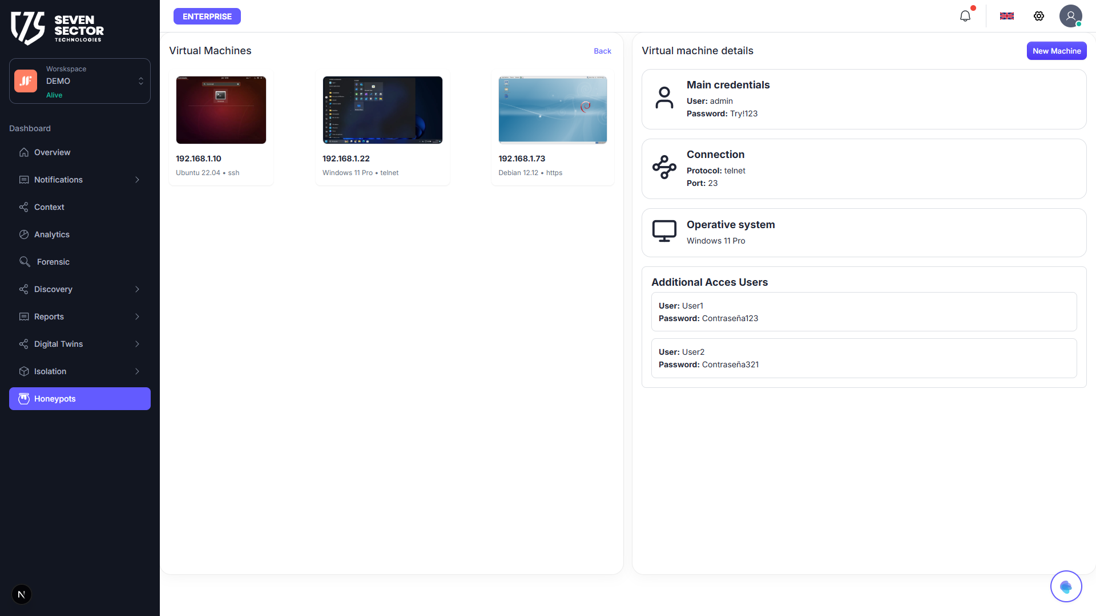This screenshot has height=616, width=1096.
Task: Open settings gear icon in header
Action: click(1039, 16)
